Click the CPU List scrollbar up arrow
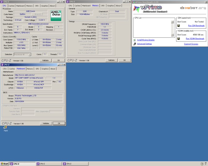 coord(172,22)
